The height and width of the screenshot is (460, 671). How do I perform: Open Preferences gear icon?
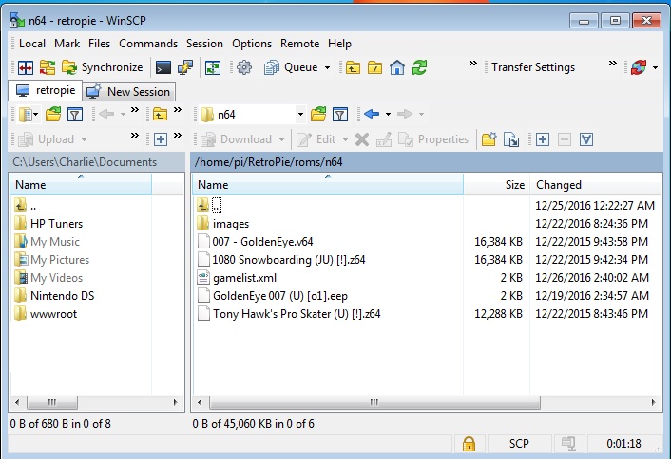pyautogui.click(x=244, y=67)
